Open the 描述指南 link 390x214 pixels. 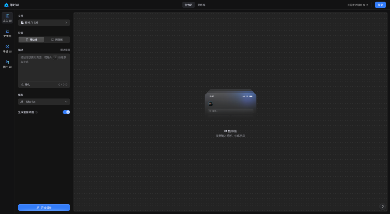pos(65,50)
